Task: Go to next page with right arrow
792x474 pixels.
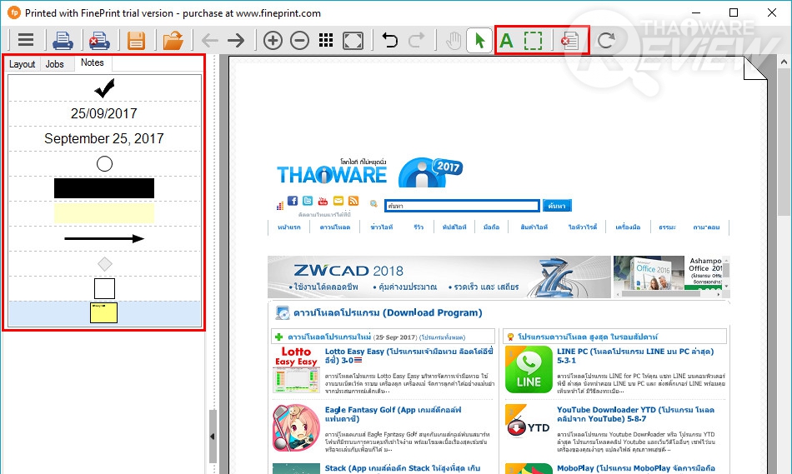Action: 236,40
